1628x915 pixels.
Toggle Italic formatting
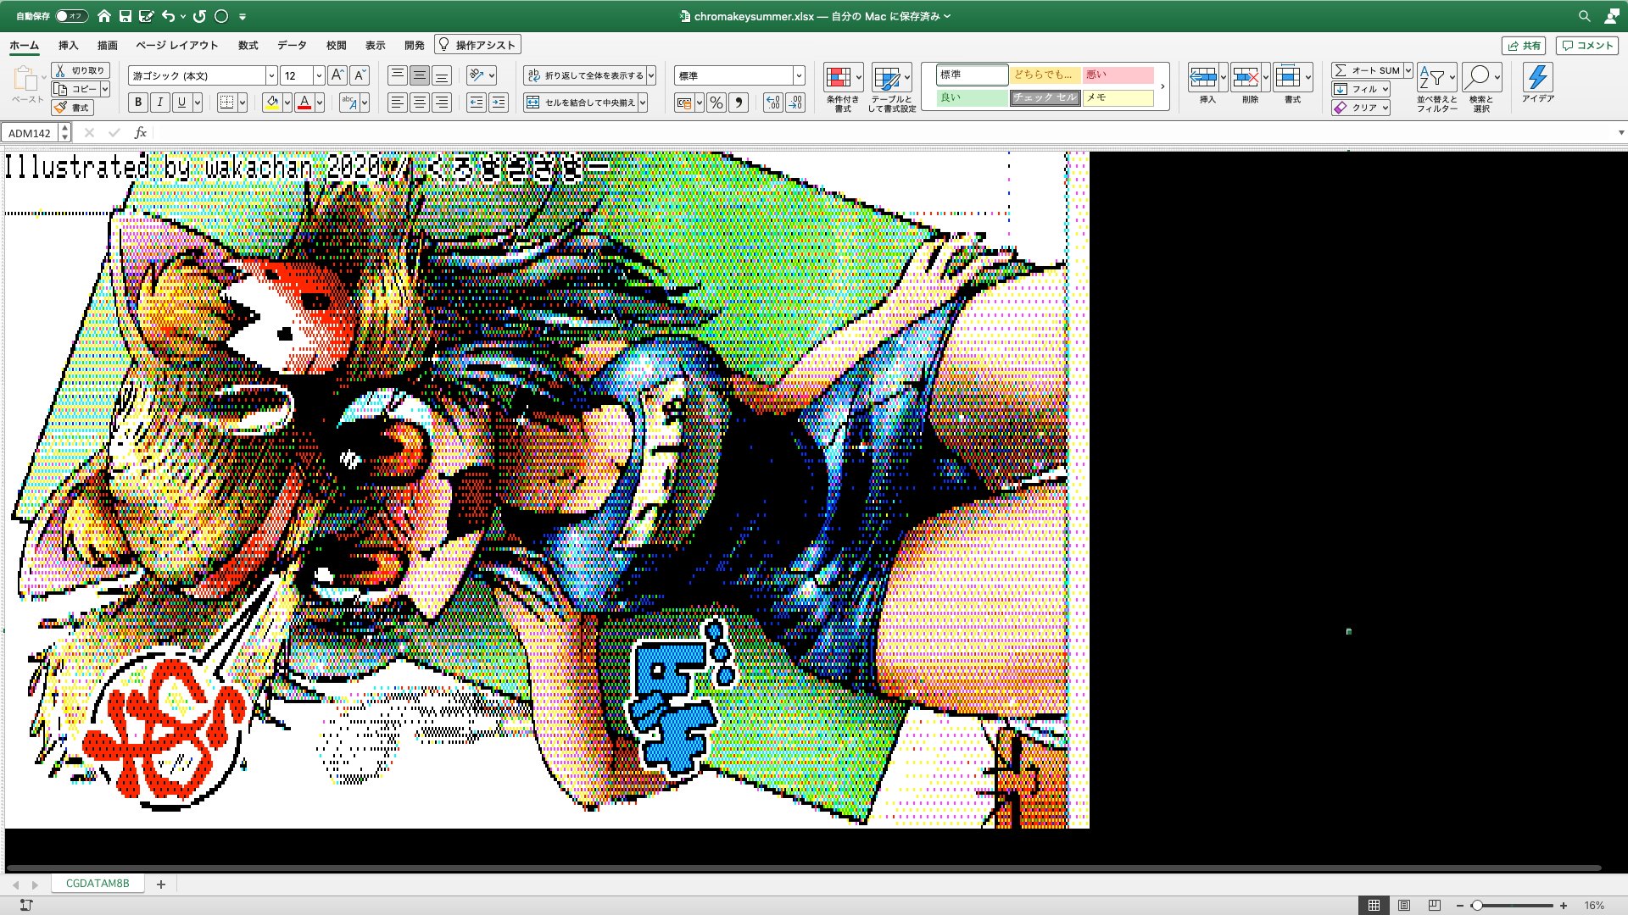tap(159, 103)
